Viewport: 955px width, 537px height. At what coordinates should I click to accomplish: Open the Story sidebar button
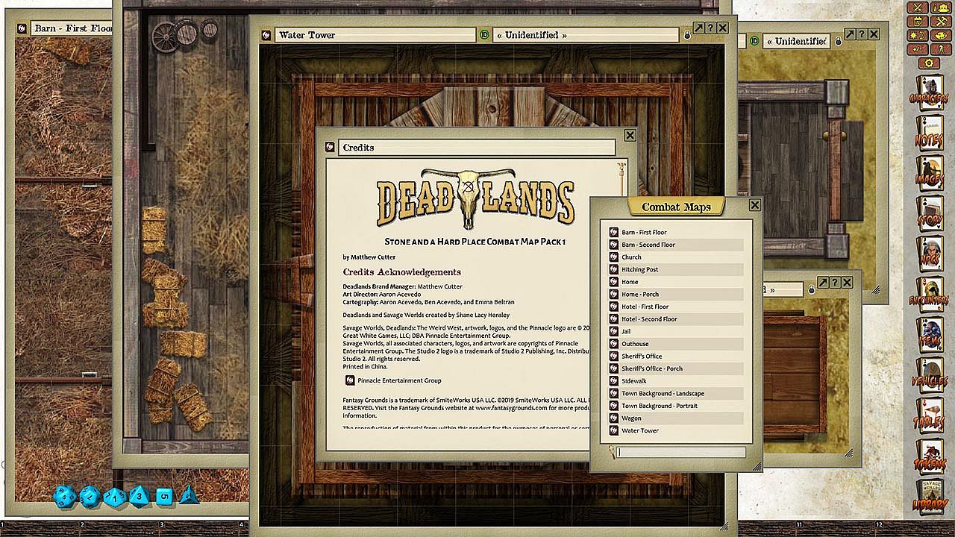point(928,213)
